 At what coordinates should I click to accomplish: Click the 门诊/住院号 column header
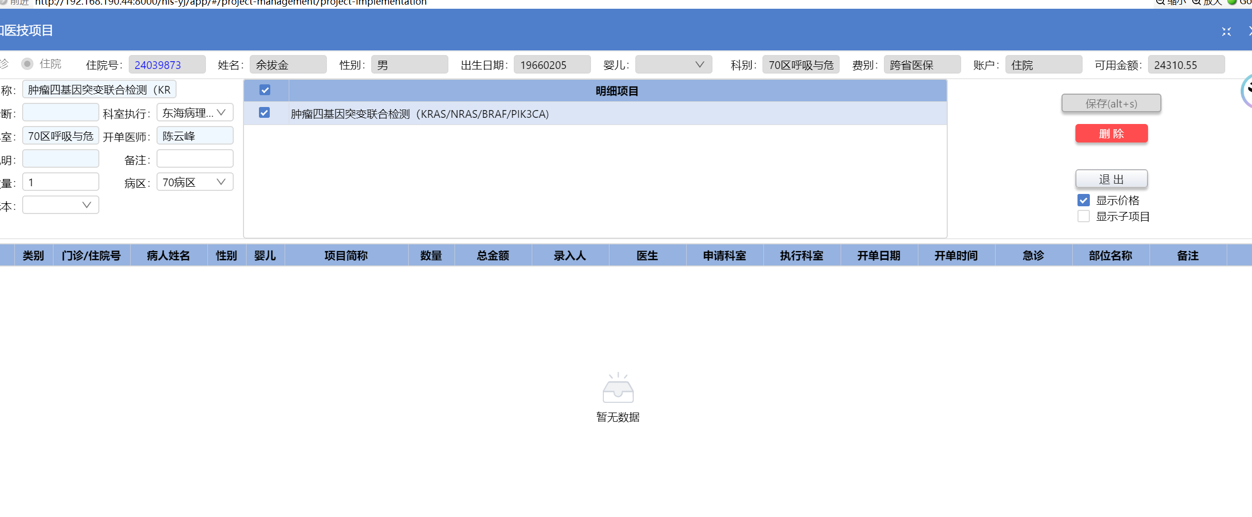[x=92, y=256]
